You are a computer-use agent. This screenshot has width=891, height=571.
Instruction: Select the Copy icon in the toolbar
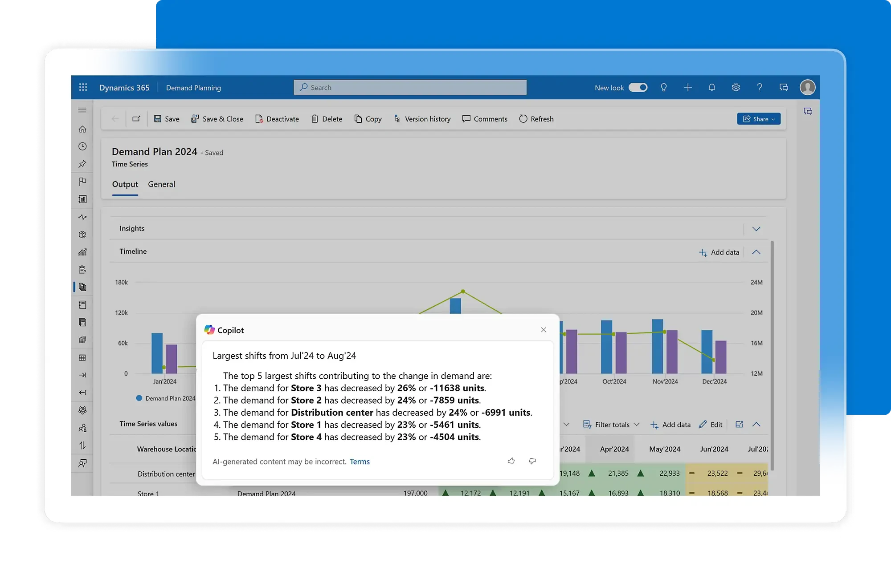click(x=359, y=119)
